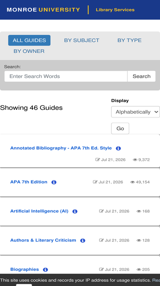160x286 pixels.
Task: Click the 'Search:' label
Action: 12,67
